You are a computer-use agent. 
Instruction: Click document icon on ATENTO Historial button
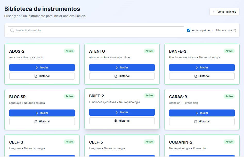coord(116,76)
